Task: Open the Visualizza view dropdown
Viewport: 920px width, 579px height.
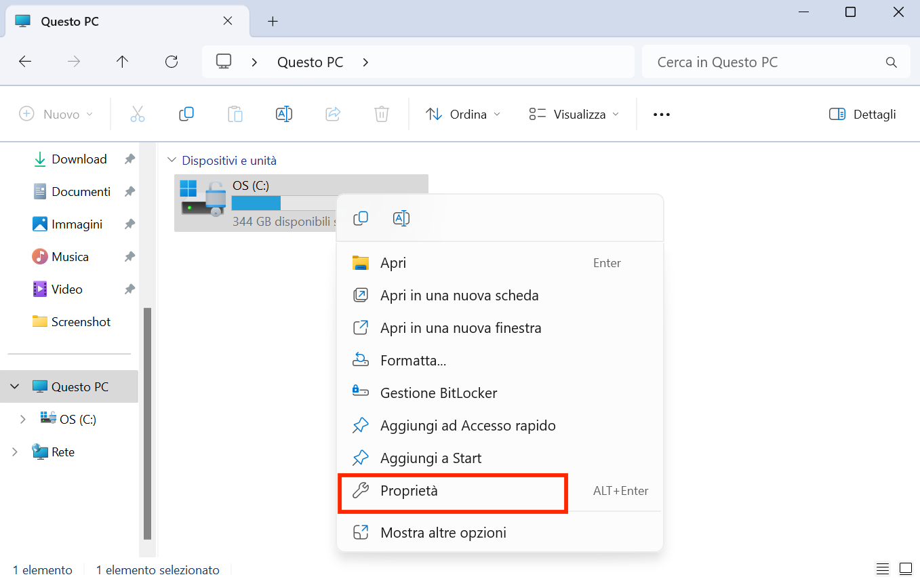Action: [x=575, y=115]
